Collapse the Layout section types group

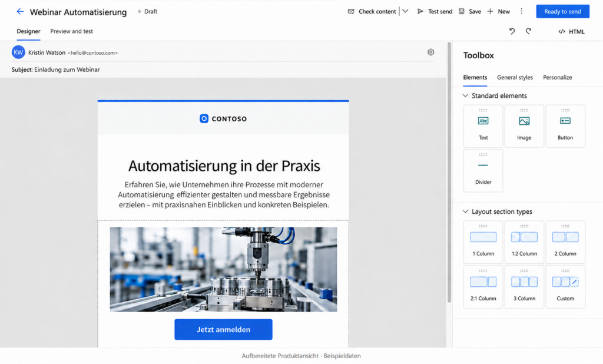click(465, 211)
